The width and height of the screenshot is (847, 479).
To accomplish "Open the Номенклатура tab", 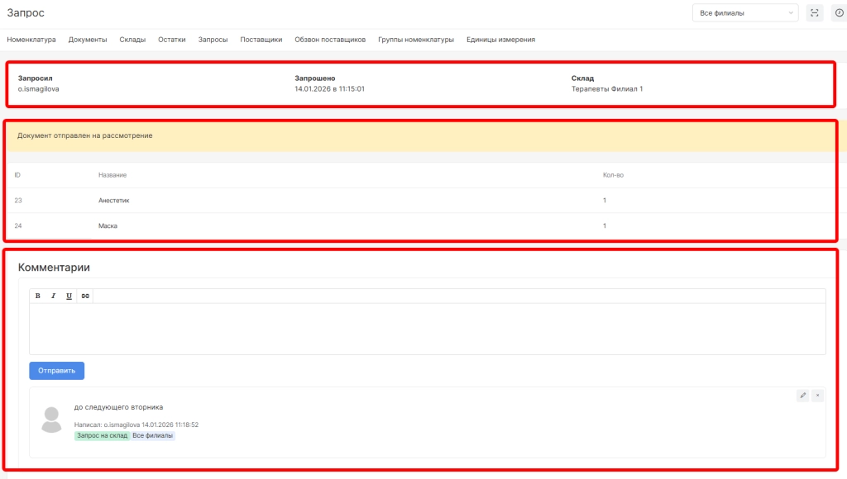I will [31, 40].
